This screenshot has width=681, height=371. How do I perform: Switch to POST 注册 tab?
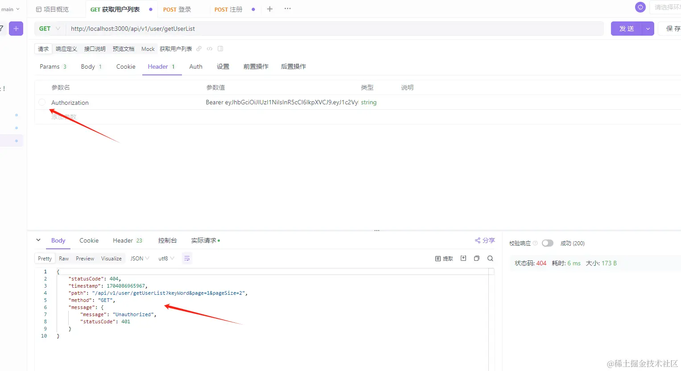pos(228,9)
